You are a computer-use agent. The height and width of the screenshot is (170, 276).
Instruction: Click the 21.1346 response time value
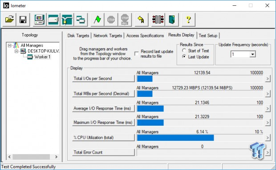(202, 103)
